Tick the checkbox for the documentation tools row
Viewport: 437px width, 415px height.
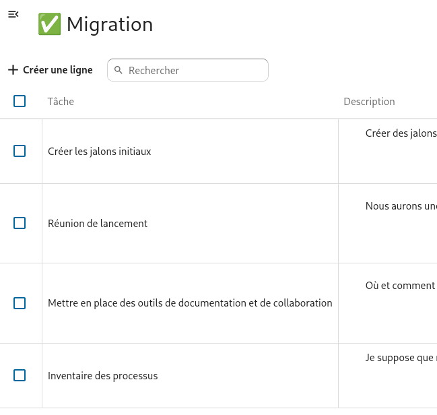20,303
